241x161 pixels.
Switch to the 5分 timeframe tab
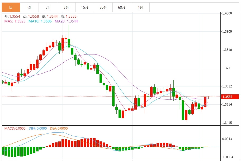coord(66,7)
